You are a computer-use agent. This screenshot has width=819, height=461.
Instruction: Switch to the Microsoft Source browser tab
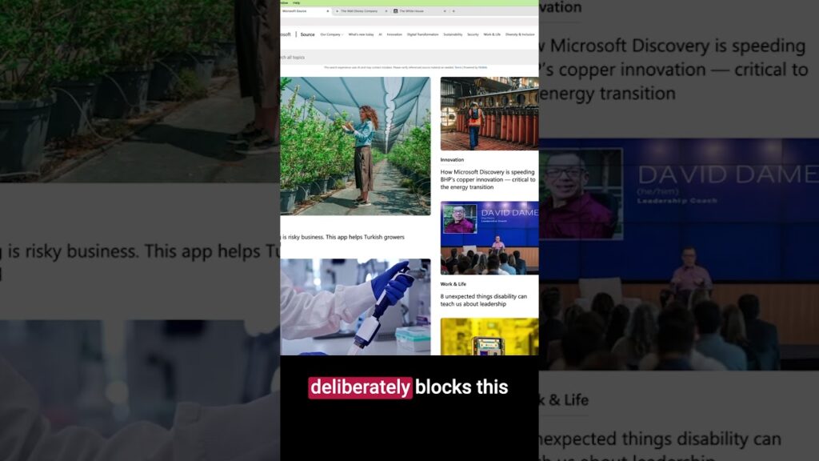pyautogui.click(x=305, y=11)
